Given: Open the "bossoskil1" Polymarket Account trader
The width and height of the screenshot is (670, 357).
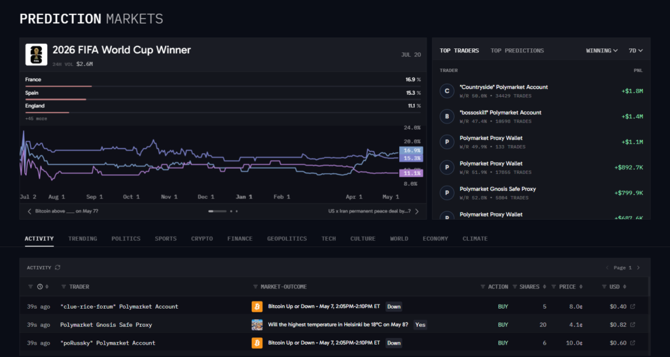Looking at the screenshot, I should click(501, 112).
